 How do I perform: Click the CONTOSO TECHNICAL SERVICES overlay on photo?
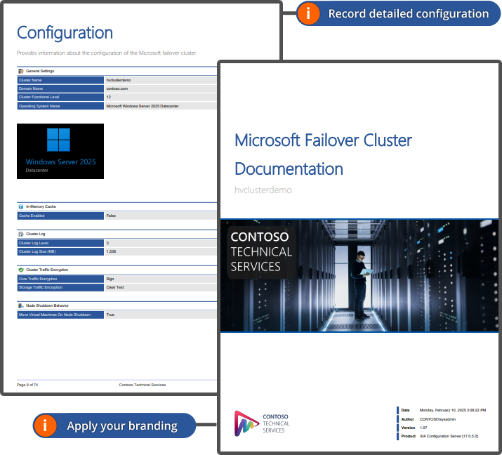click(x=261, y=252)
